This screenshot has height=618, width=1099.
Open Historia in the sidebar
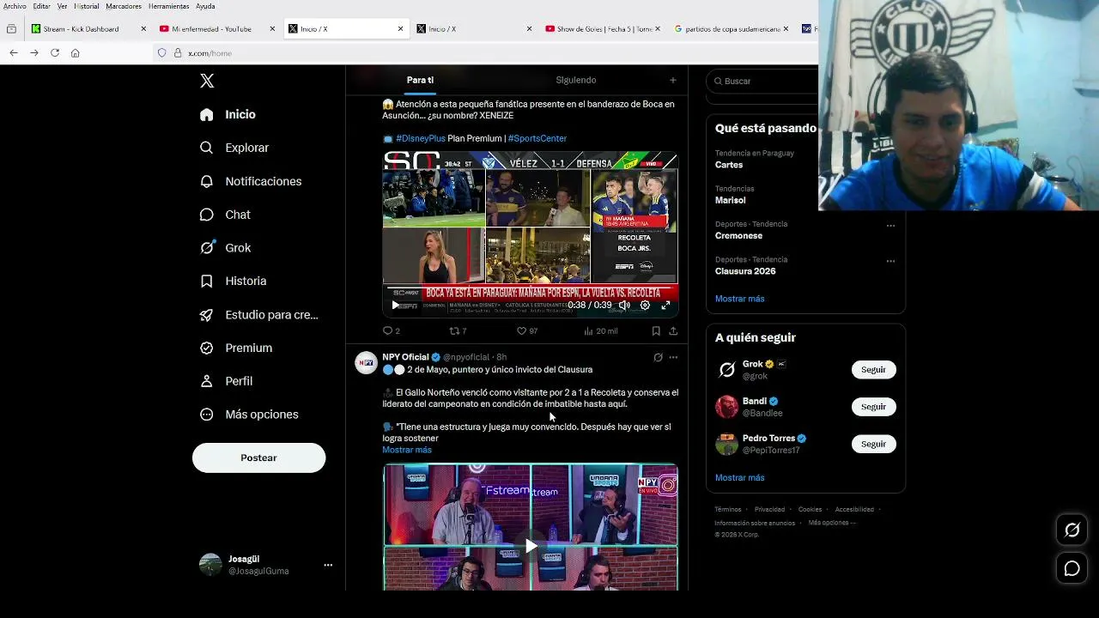(233, 281)
